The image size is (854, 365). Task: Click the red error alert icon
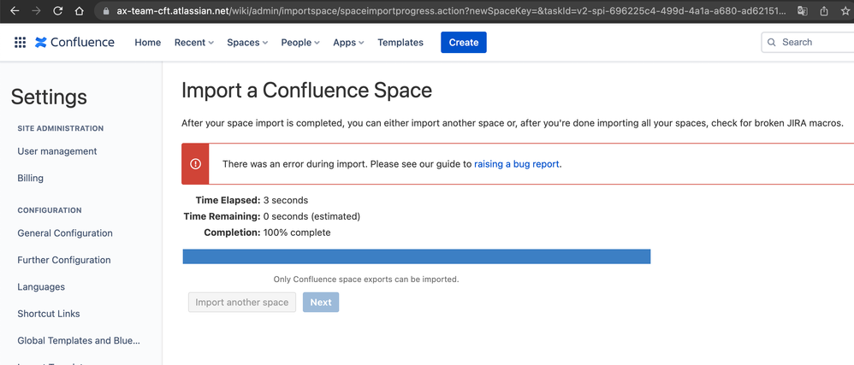point(195,164)
